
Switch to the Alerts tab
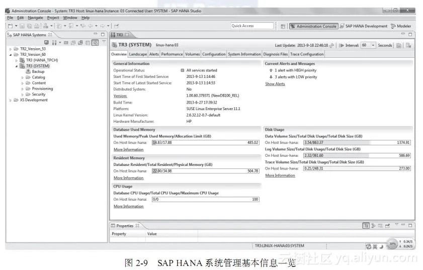[x=154, y=54]
